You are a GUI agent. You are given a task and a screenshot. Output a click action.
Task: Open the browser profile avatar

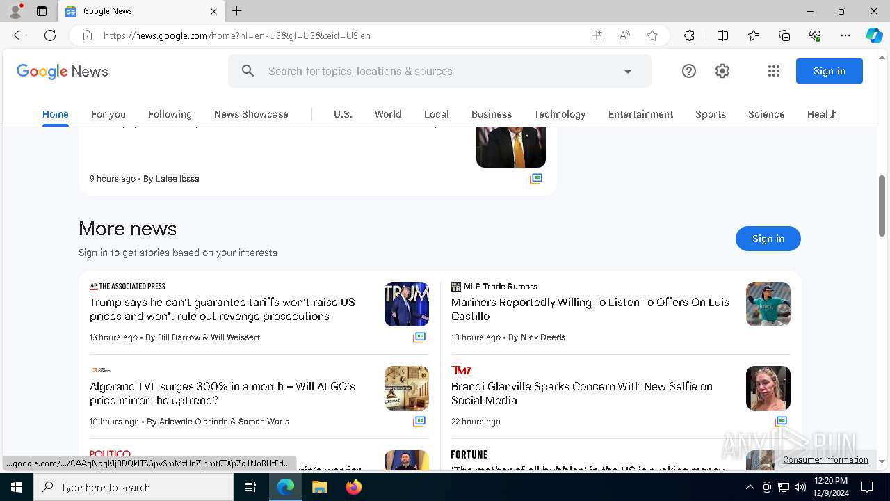click(15, 11)
